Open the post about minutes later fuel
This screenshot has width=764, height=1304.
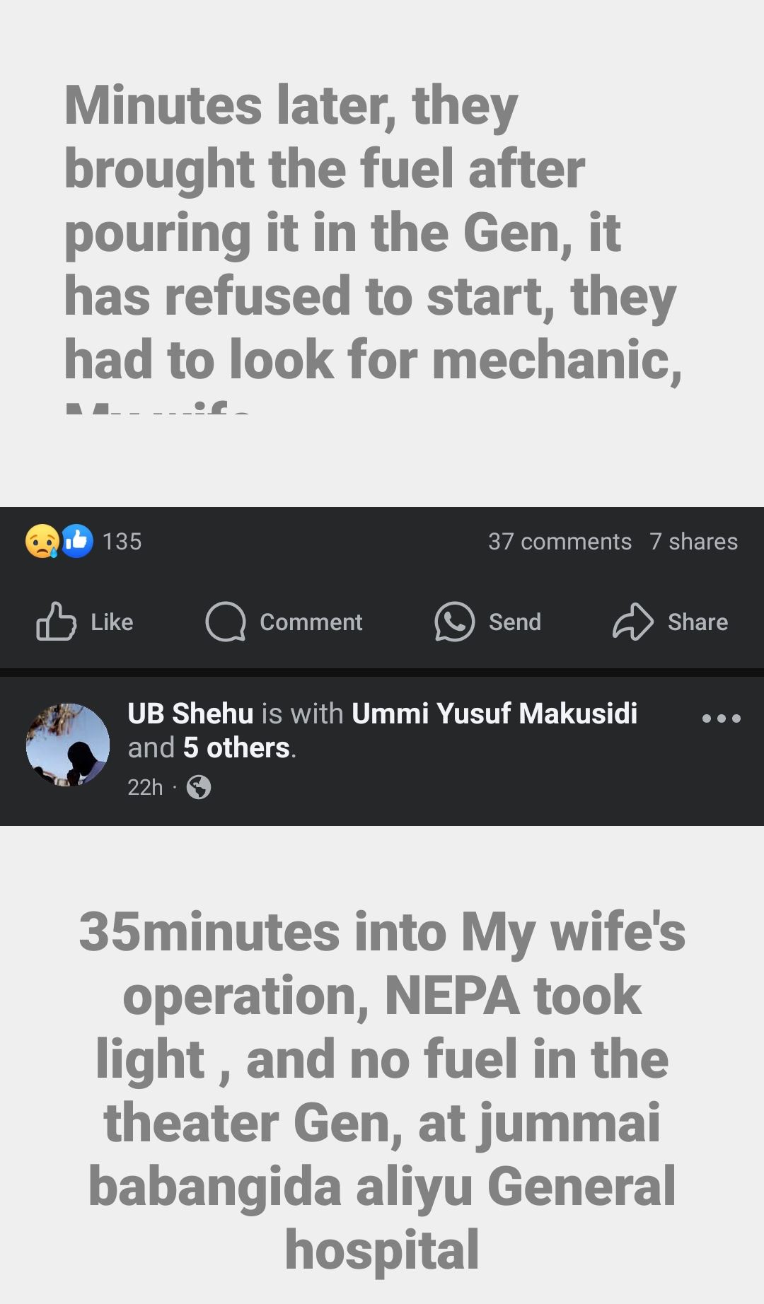click(373, 233)
